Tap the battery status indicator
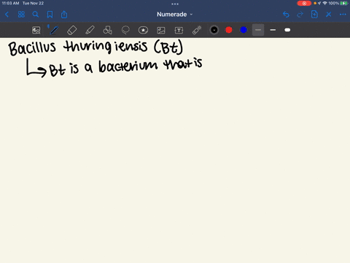350x263 pixels. click(344, 3)
